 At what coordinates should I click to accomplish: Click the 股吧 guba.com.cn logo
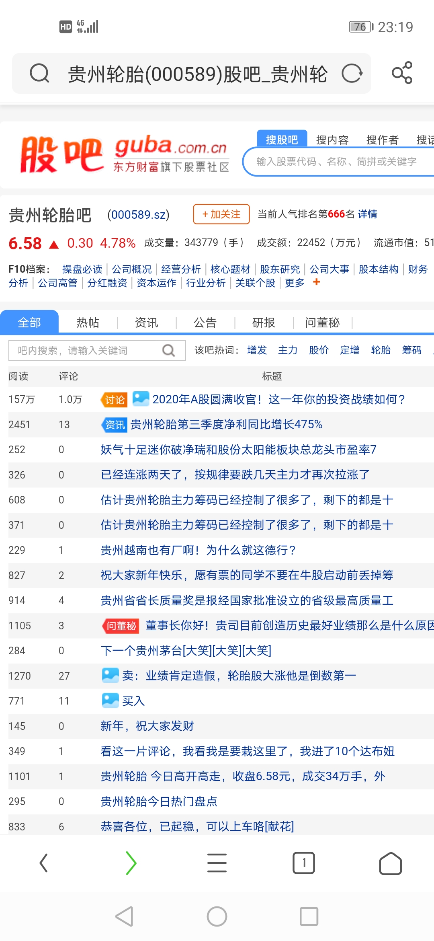[125, 154]
